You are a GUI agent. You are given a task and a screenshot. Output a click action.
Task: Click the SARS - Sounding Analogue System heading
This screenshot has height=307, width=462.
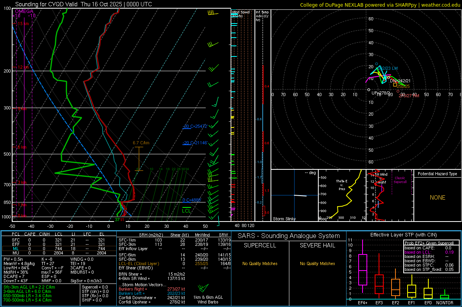[289, 236]
